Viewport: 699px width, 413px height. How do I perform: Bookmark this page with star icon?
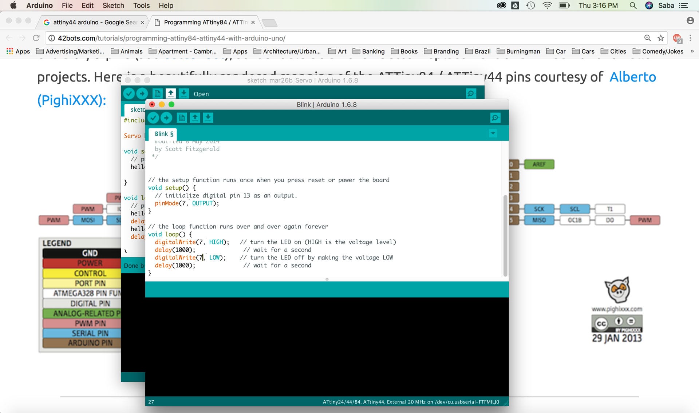[661, 38]
